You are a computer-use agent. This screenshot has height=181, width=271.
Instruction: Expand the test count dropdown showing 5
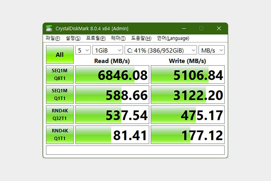point(83,50)
